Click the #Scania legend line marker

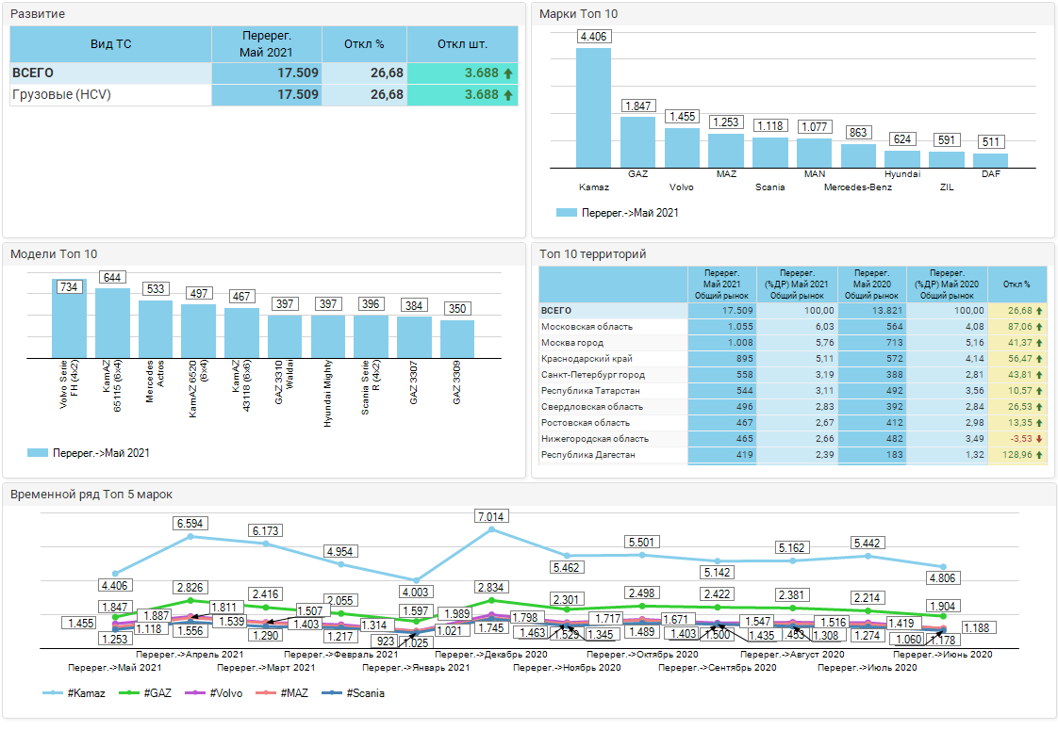(x=334, y=693)
